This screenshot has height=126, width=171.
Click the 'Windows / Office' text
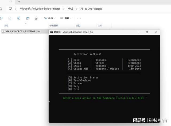pyautogui.click(x=107, y=69)
